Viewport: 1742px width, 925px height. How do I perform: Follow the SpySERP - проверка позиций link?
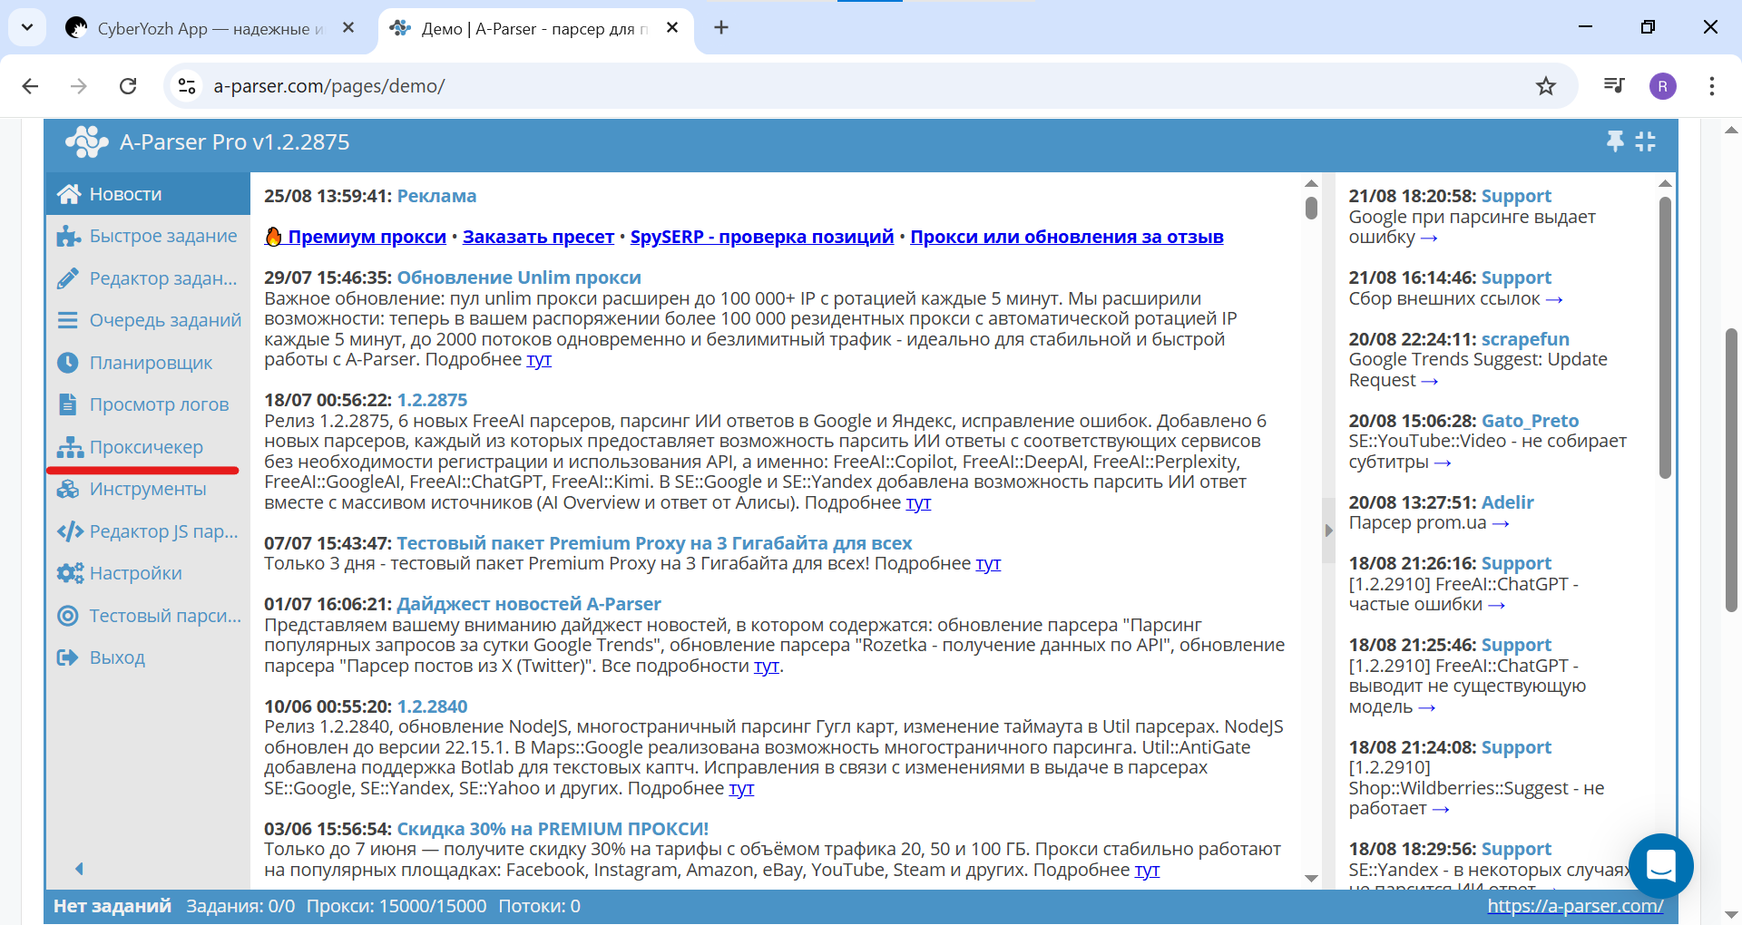point(761,237)
